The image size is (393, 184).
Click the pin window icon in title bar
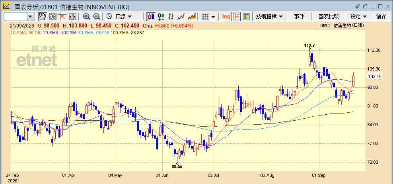click(x=365, y=6)
